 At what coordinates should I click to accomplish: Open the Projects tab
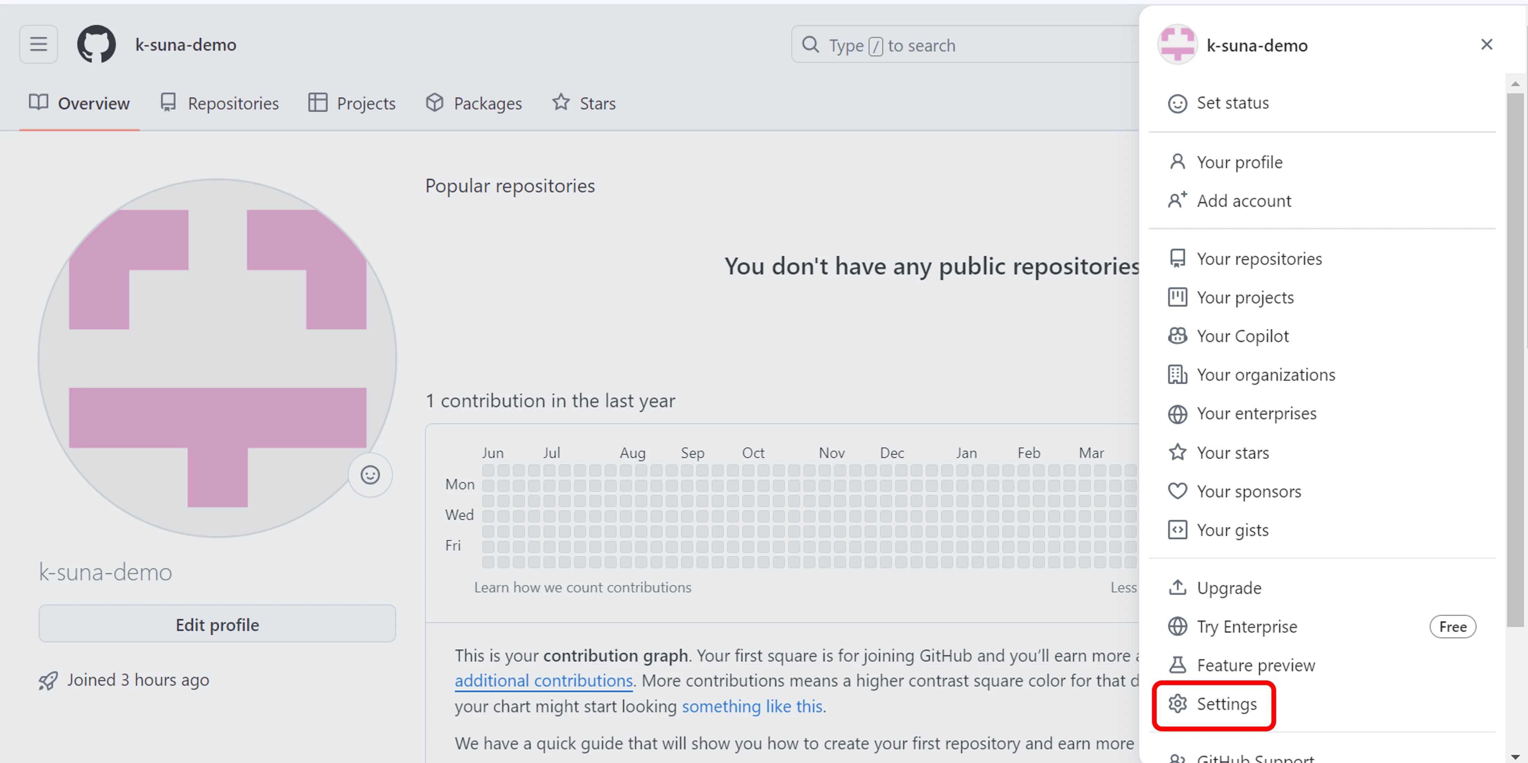tap(352, 103)
